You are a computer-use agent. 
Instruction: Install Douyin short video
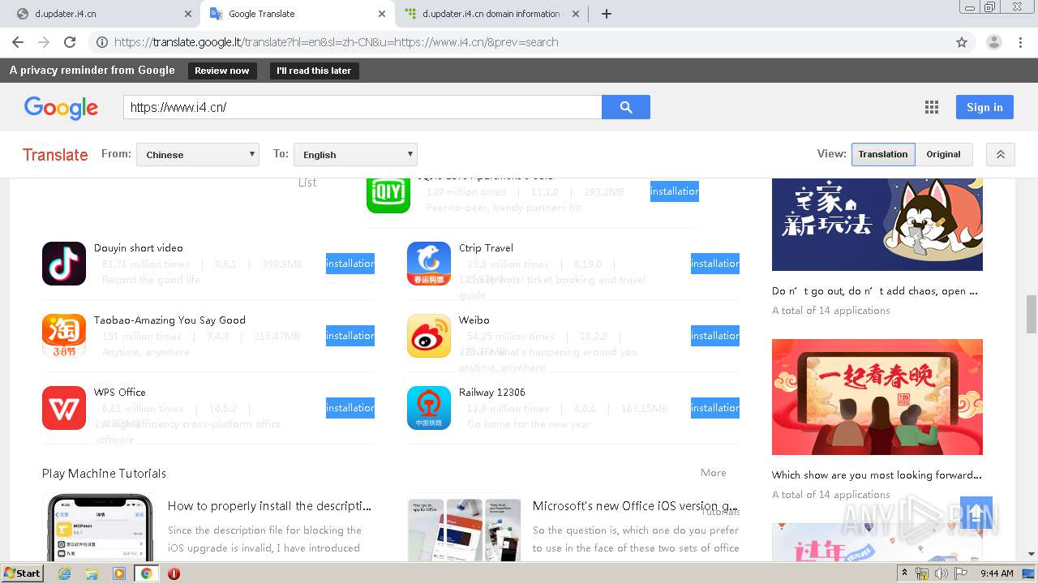tap(350, 264)
